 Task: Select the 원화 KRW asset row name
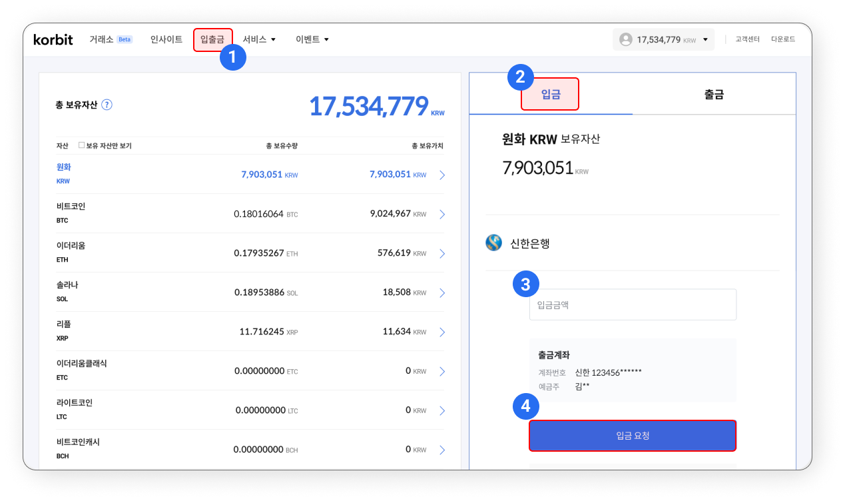(64, 173)
